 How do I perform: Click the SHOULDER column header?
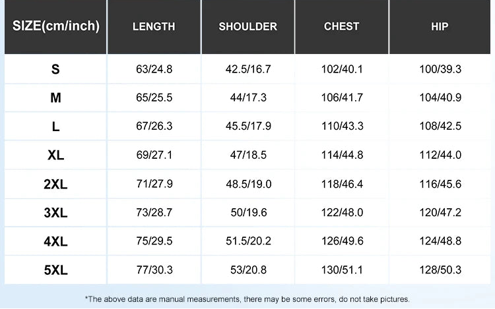click(248, 27)
